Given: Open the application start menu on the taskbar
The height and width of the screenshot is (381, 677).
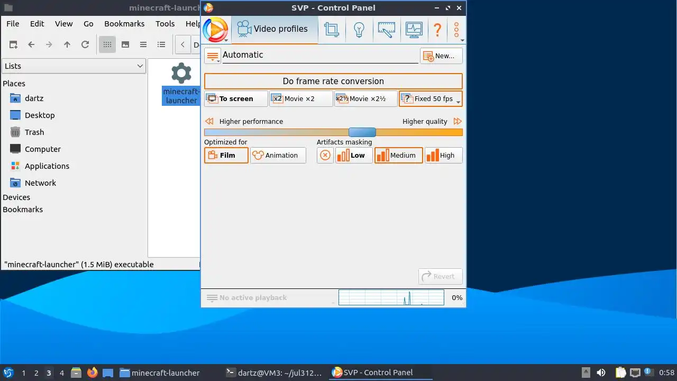Looking at the screenshot, I should [x=8, y=373].
